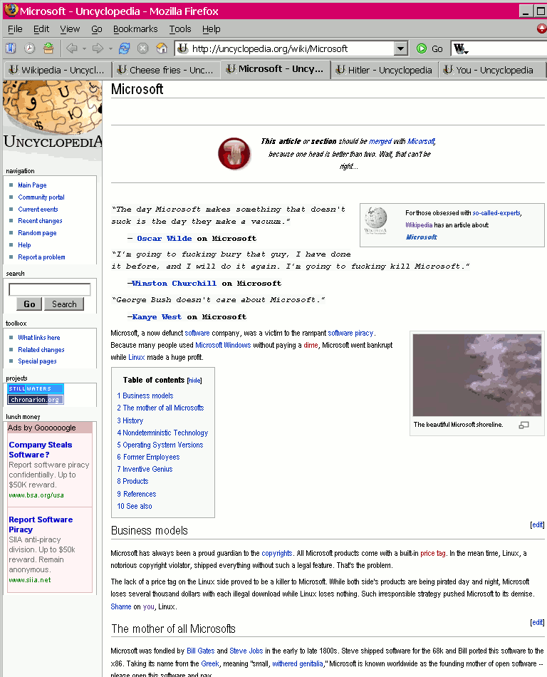547x677 pixels.
Task: Open the Main Page link
Action: point(32,185)
